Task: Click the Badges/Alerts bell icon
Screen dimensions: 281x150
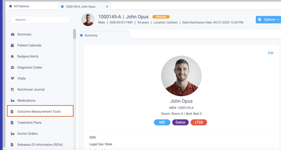Action: click(12, 56)
